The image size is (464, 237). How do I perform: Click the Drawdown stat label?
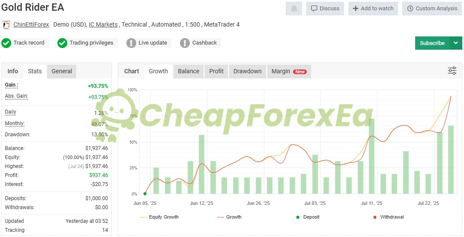pyautogui.click(x=18, y=135)
